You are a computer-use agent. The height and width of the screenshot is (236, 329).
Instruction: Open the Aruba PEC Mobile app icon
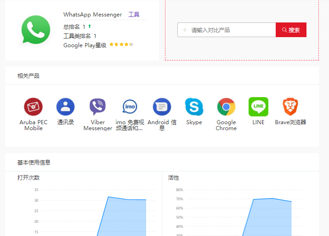pos(33,107)
